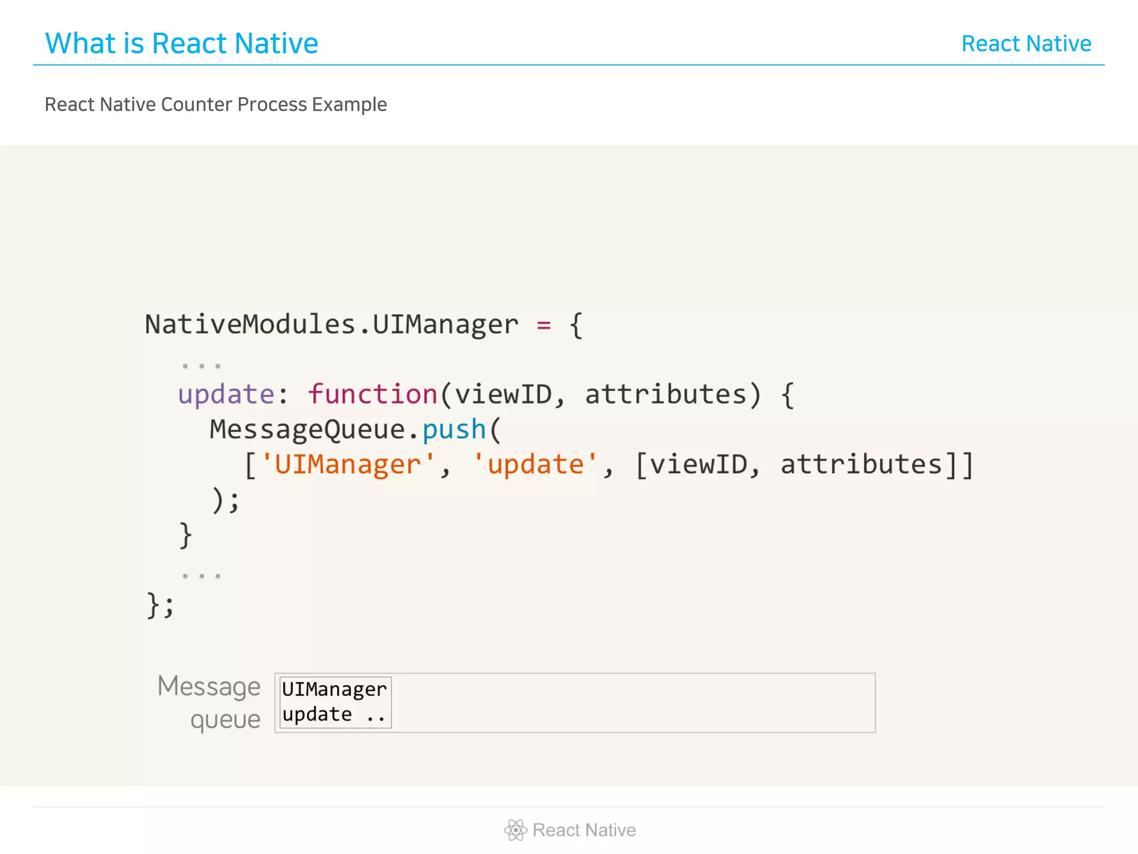Click the '[viewID, attributes]]' array text
The width and height of the screenshot is (1138, 854).
click(804, 464)
